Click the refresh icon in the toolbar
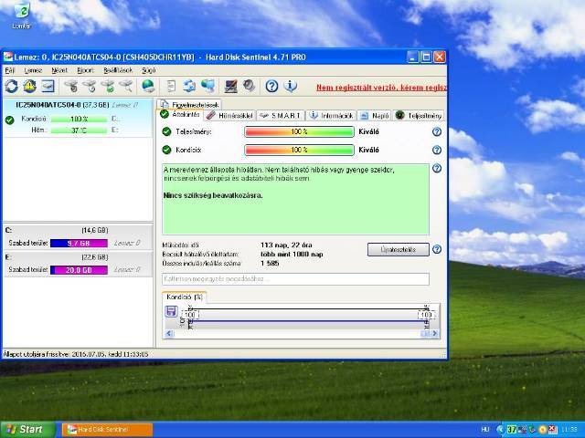This screenshot has height=438, width=585. (x=12, y=87)
